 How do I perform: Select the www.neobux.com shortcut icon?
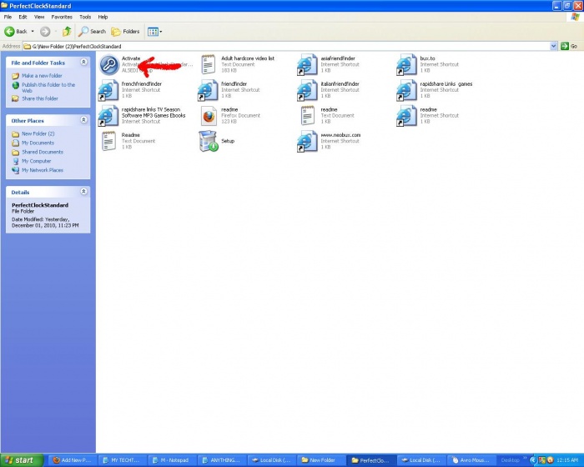click(307, 141)
